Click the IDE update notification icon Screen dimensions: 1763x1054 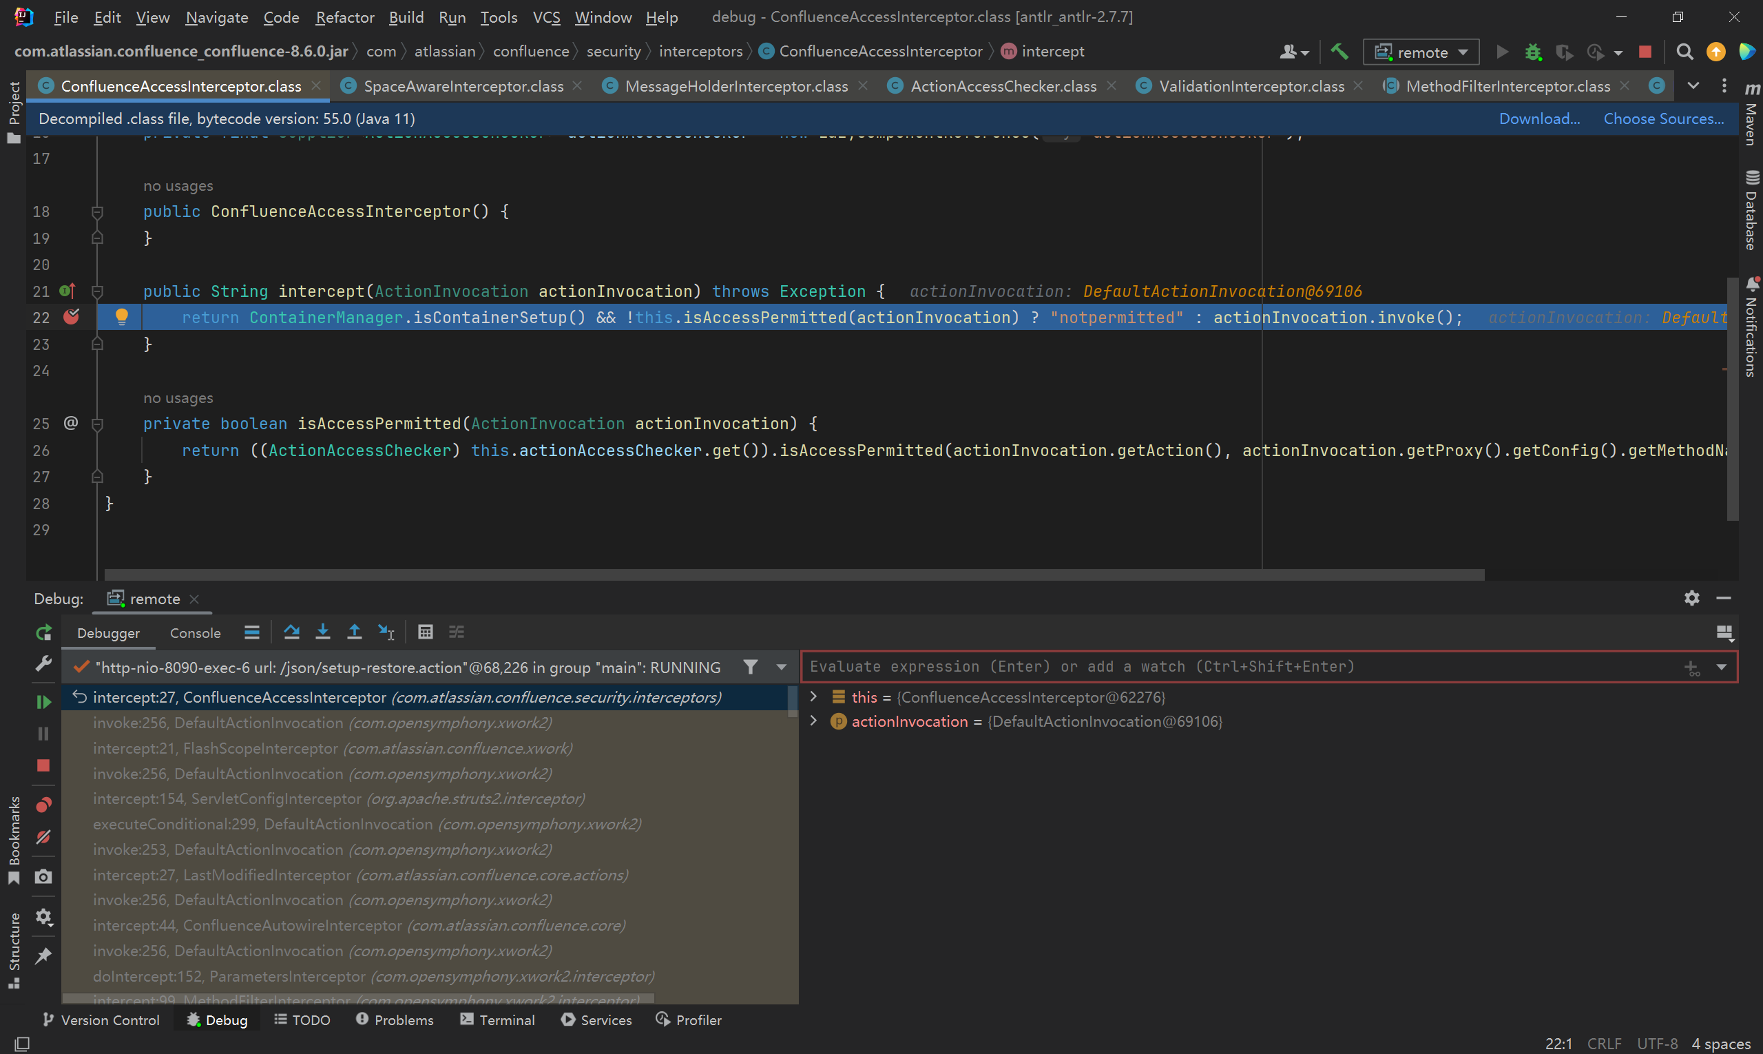1715,52
